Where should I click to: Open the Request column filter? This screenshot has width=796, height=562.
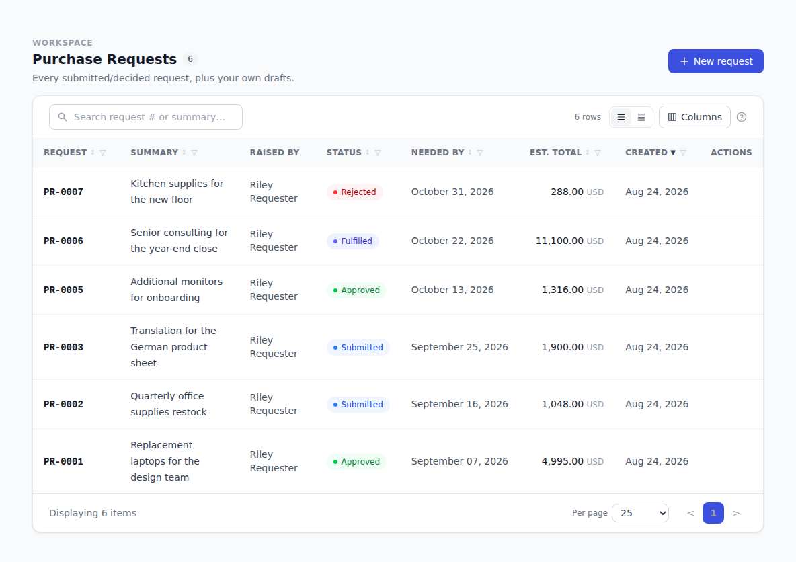103,153
